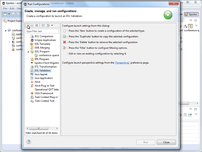Expand the collapsed Project Explorer folder
Viewport: 202px width, 152px height.
click(x=10, y=42)
